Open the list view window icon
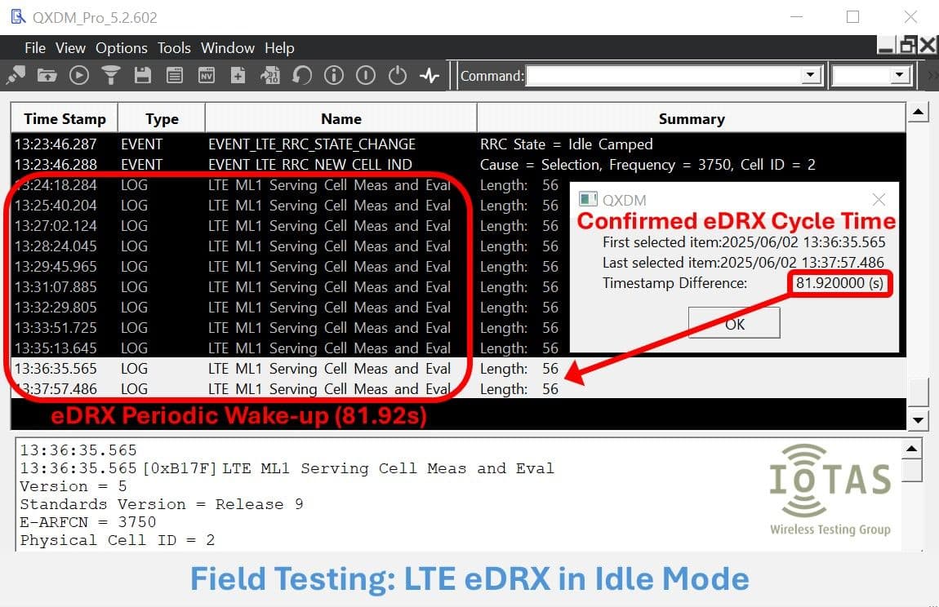 click(x=174, y=75)
